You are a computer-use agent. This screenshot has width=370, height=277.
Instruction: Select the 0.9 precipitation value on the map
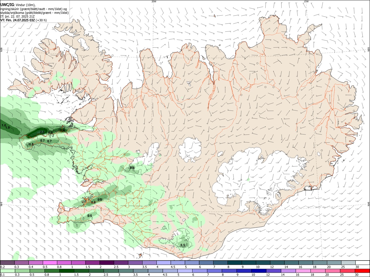pyautogui.click(x=50, y=132)
